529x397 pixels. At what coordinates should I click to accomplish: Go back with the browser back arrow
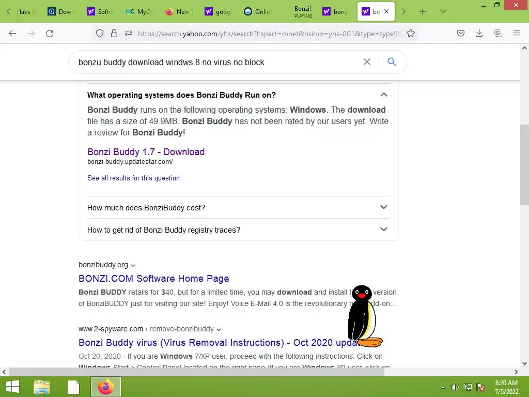(x=12, y=34)
